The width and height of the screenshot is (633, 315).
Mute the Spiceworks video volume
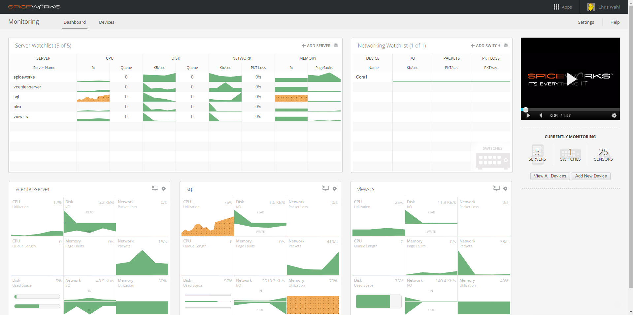[541, 115]
